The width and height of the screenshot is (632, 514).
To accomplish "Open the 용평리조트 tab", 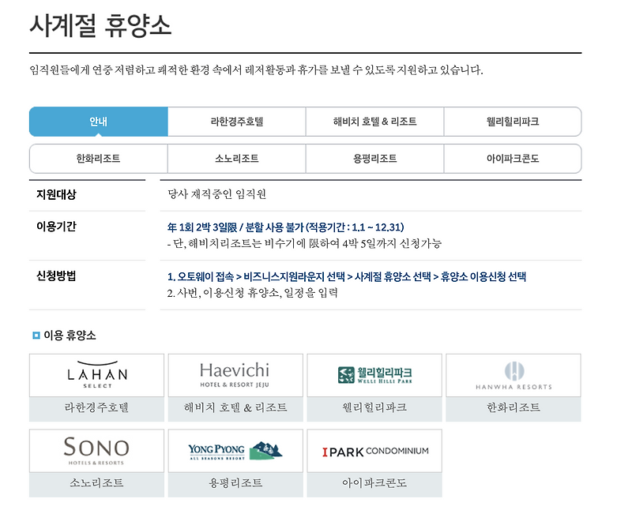I will click(x=374, y=159).
